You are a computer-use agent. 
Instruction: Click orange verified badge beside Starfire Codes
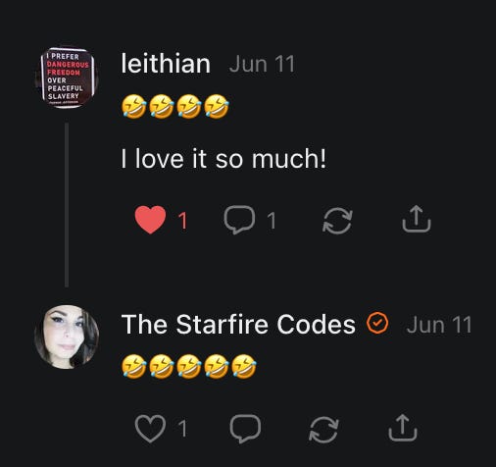click(377, 323)
